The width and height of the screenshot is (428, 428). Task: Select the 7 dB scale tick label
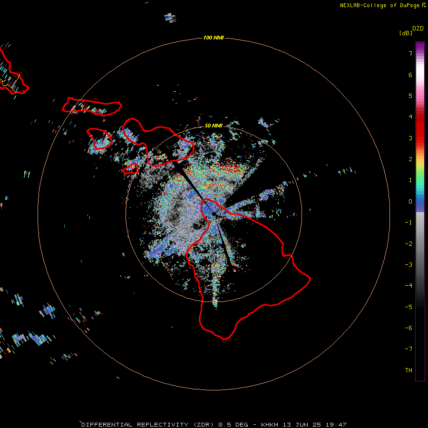click(x=410, y=53)
